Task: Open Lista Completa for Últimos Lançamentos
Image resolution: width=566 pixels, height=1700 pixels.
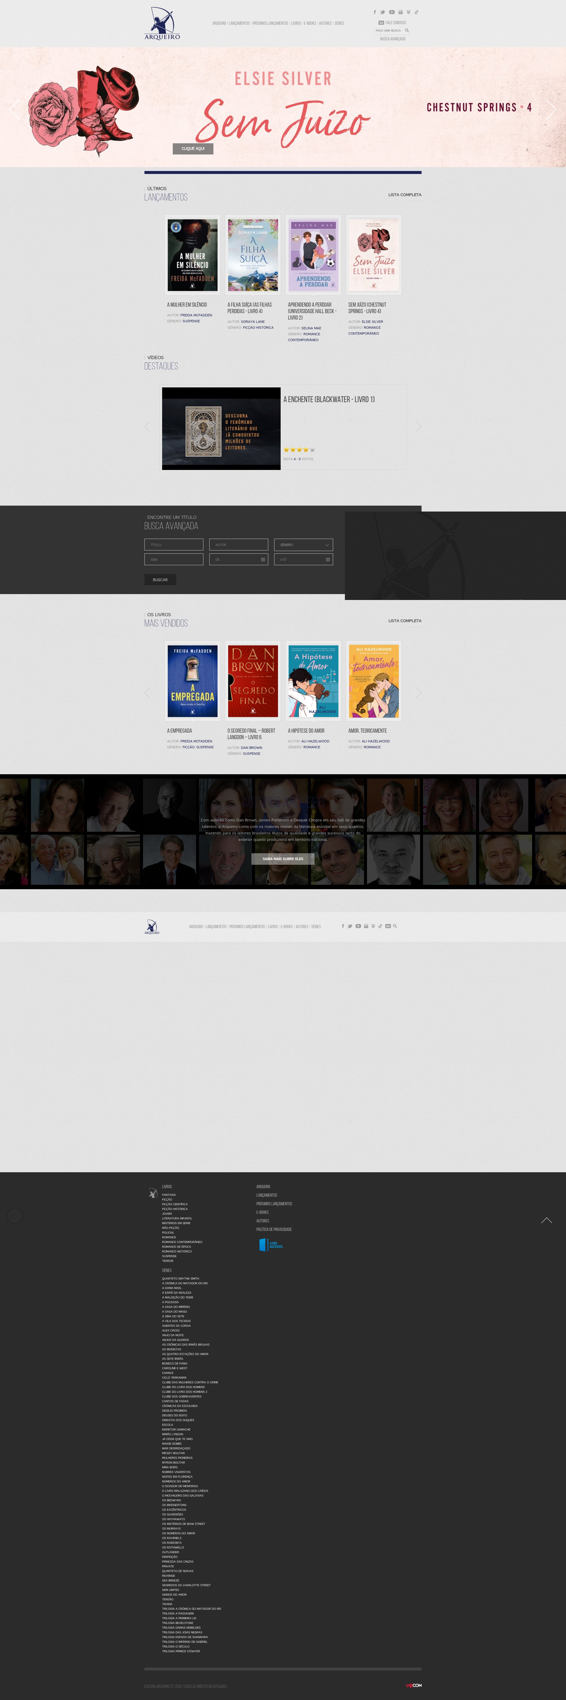Action: point(404,195)
